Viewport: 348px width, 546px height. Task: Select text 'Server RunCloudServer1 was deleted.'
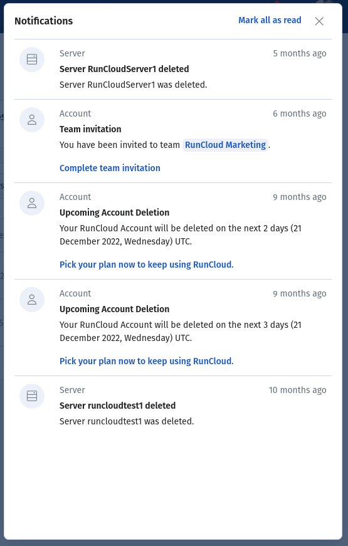133,85
